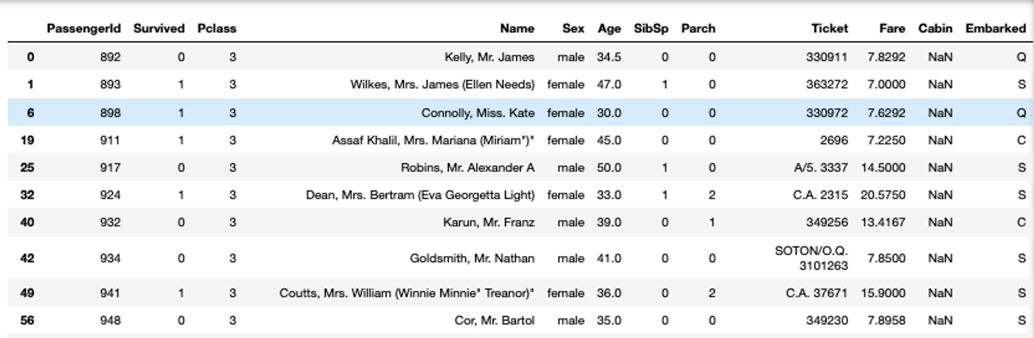Click fare value 20.5750

[x=883, y=195]
